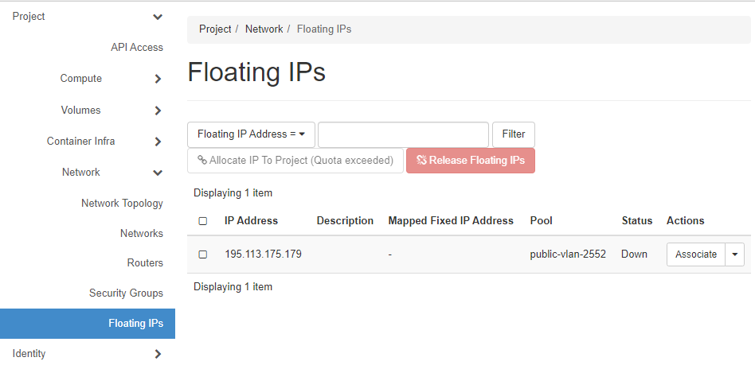This screenshot has height=369, width=755.
Task: Click the Project breadcrumb link
Action: coord(215,29)
